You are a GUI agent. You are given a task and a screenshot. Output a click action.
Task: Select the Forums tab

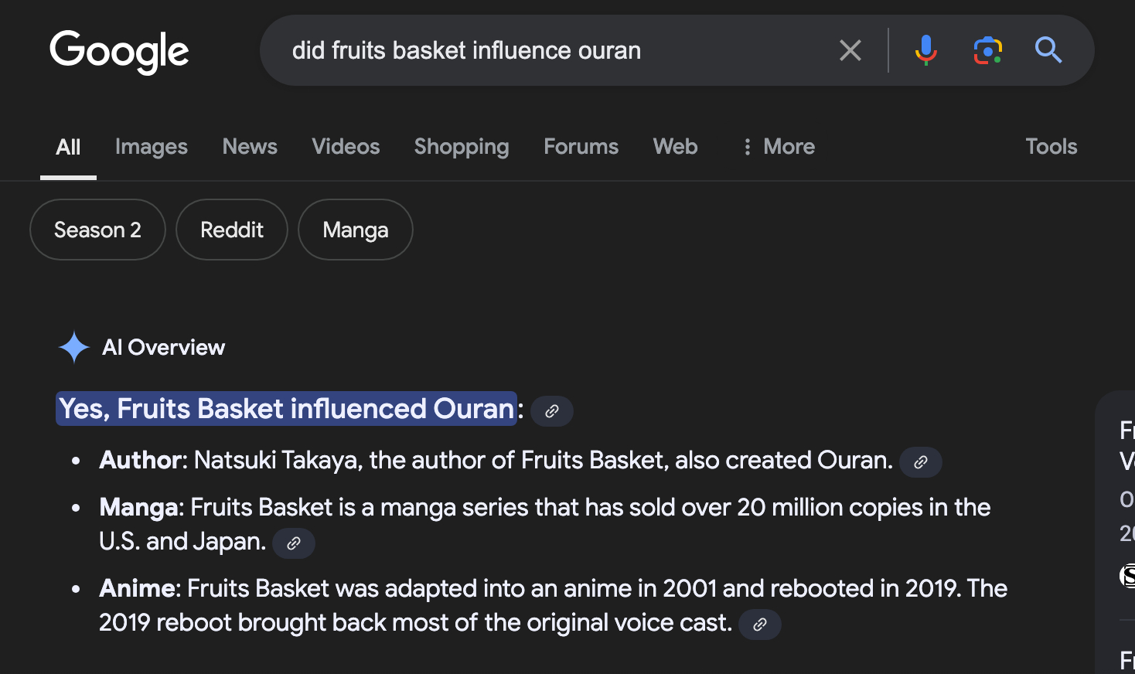tap(581, 147)
